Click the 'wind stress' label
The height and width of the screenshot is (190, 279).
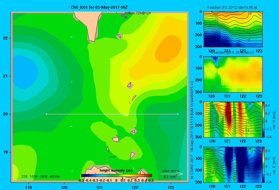pos(171,171)
